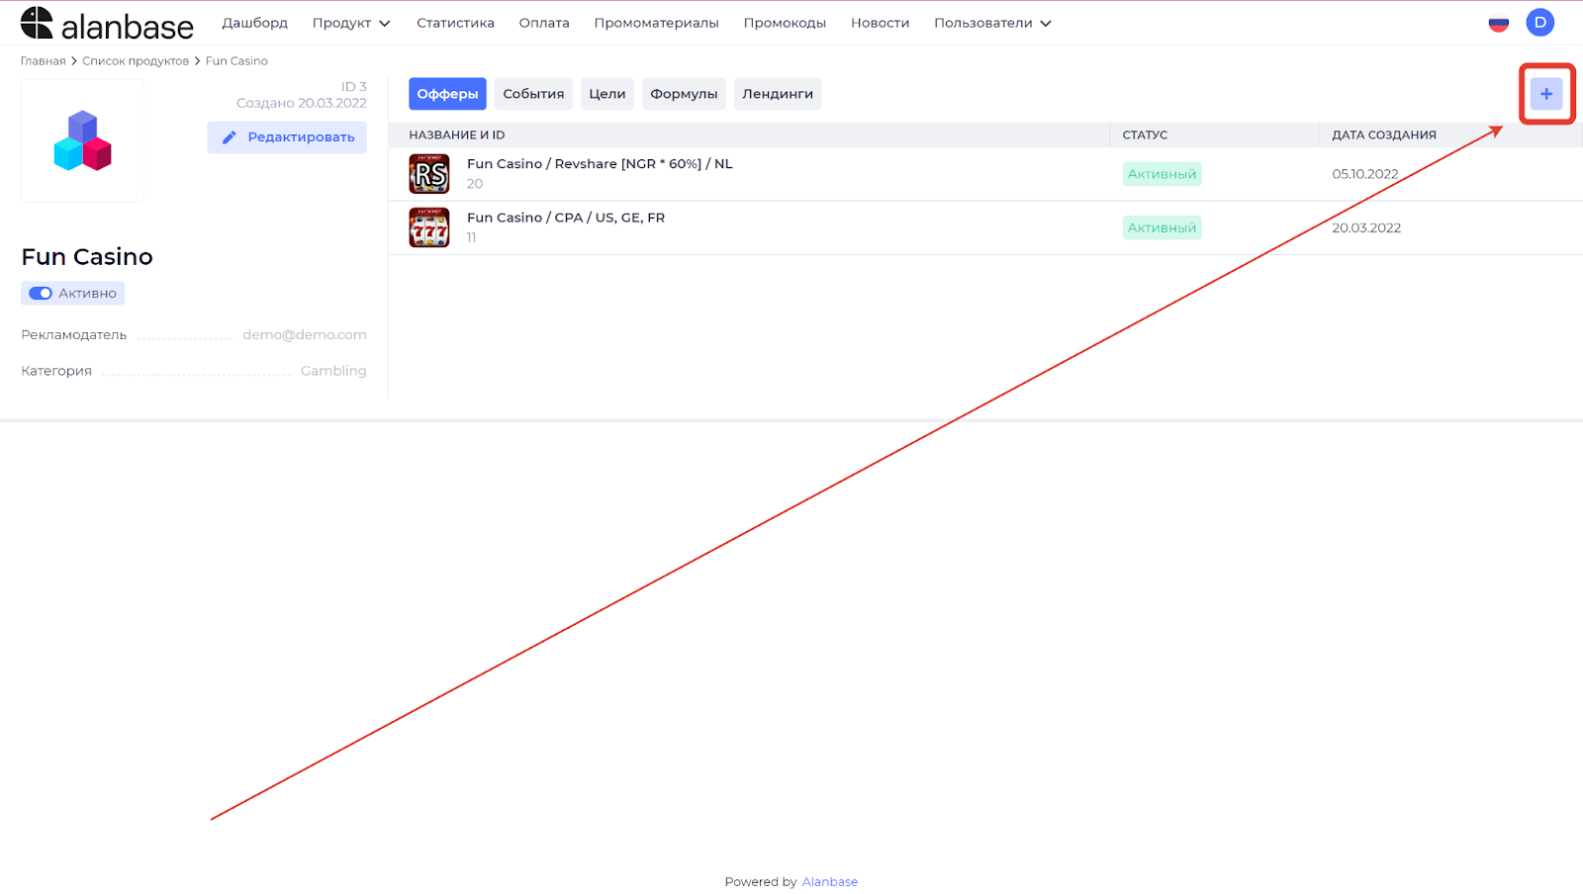
Task: Click the 777 CPA offer icon
Action: coord(429,227)
